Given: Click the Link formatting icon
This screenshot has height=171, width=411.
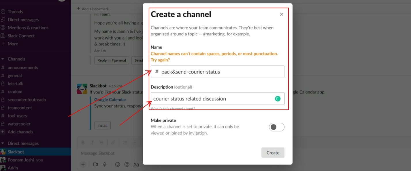Looking at the screenshot, I should point(113,142).
